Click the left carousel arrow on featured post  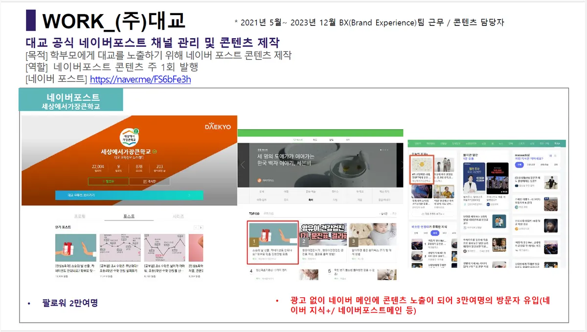tap(242, 165)
